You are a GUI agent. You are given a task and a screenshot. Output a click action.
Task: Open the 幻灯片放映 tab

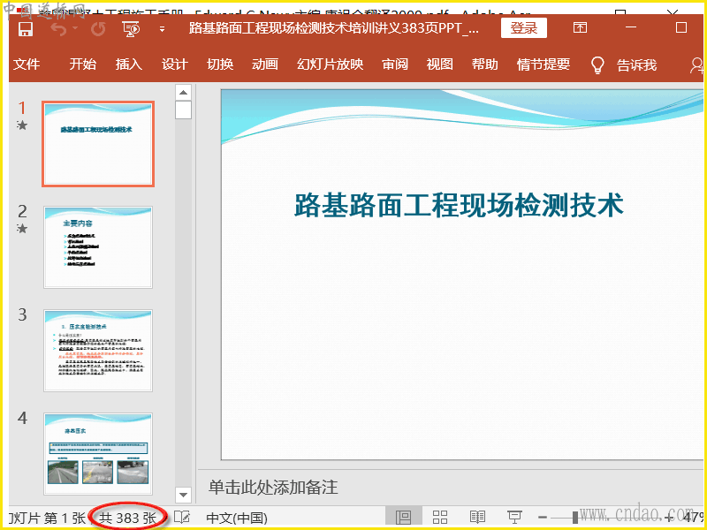(330, 64)
